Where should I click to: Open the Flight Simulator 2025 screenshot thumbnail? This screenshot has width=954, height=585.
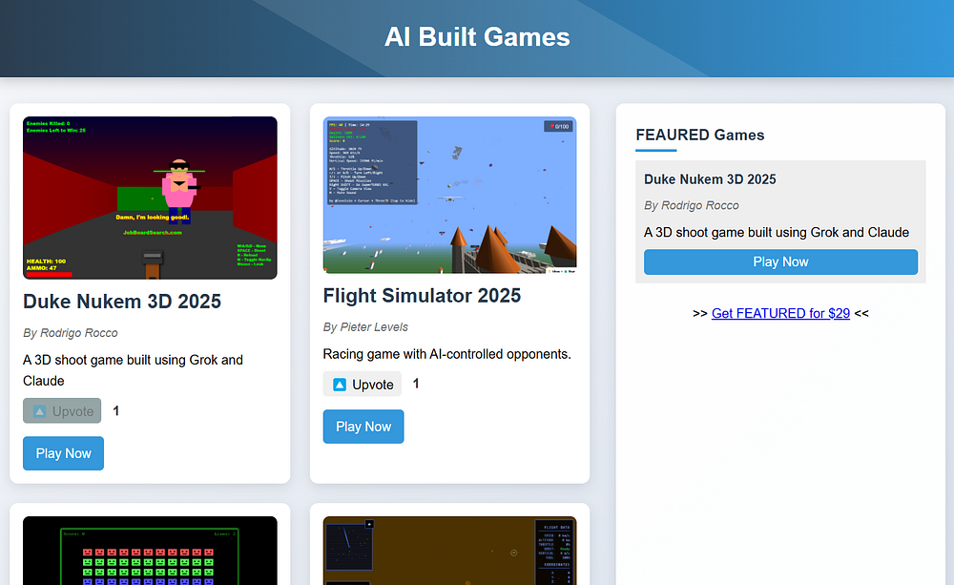click(x=449, y=195)
